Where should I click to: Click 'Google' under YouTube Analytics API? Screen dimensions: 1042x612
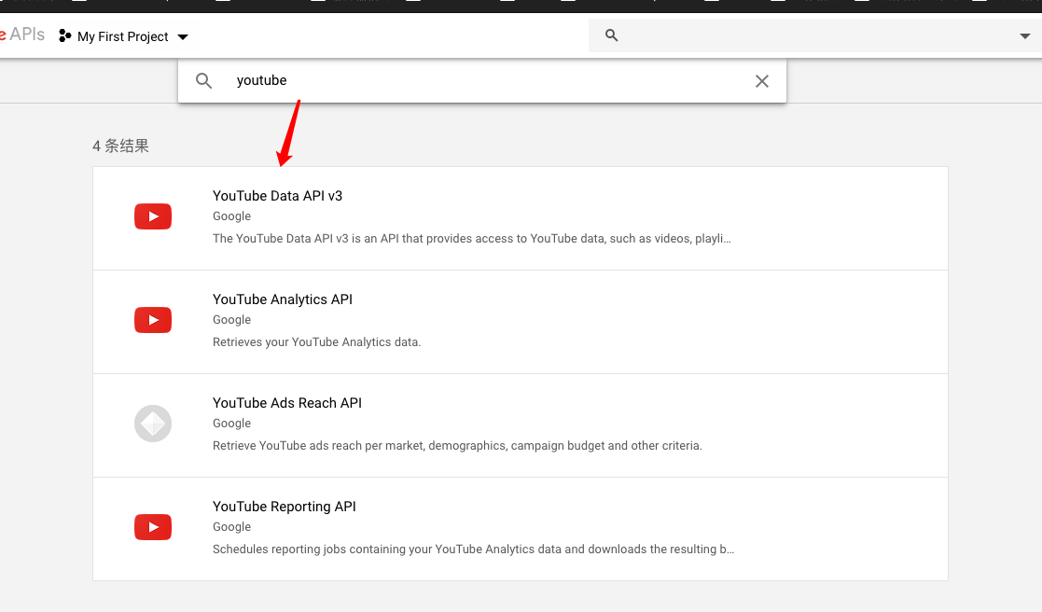coord(232,320)
